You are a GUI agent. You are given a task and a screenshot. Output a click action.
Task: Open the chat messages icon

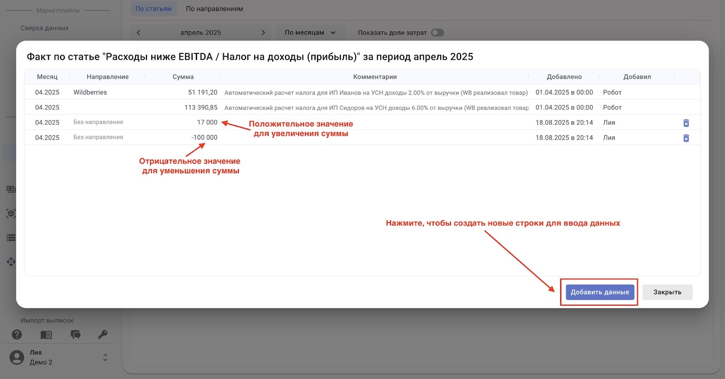pos(75,335)
